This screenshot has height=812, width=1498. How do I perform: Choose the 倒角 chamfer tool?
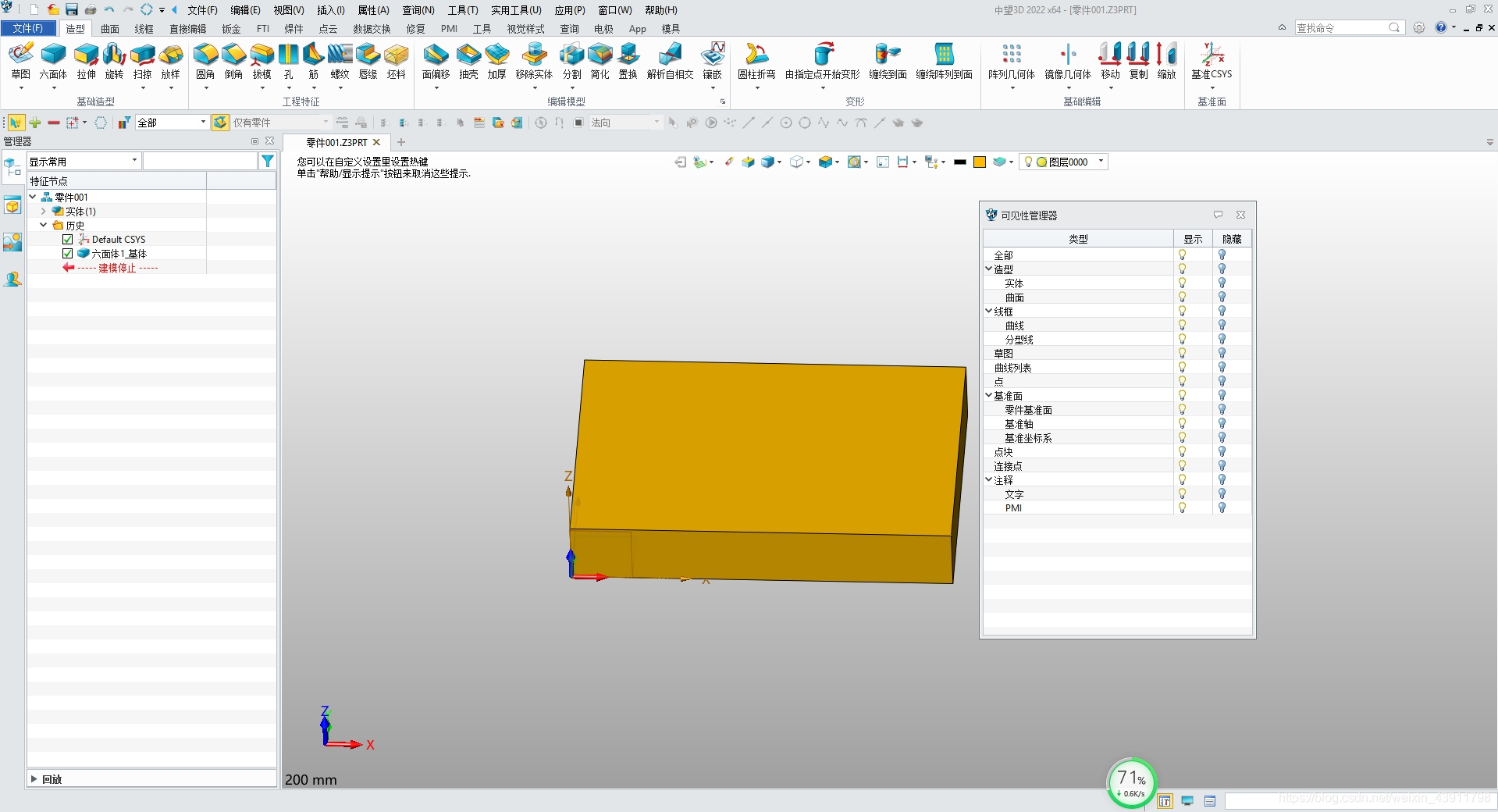tap(233, 62)
